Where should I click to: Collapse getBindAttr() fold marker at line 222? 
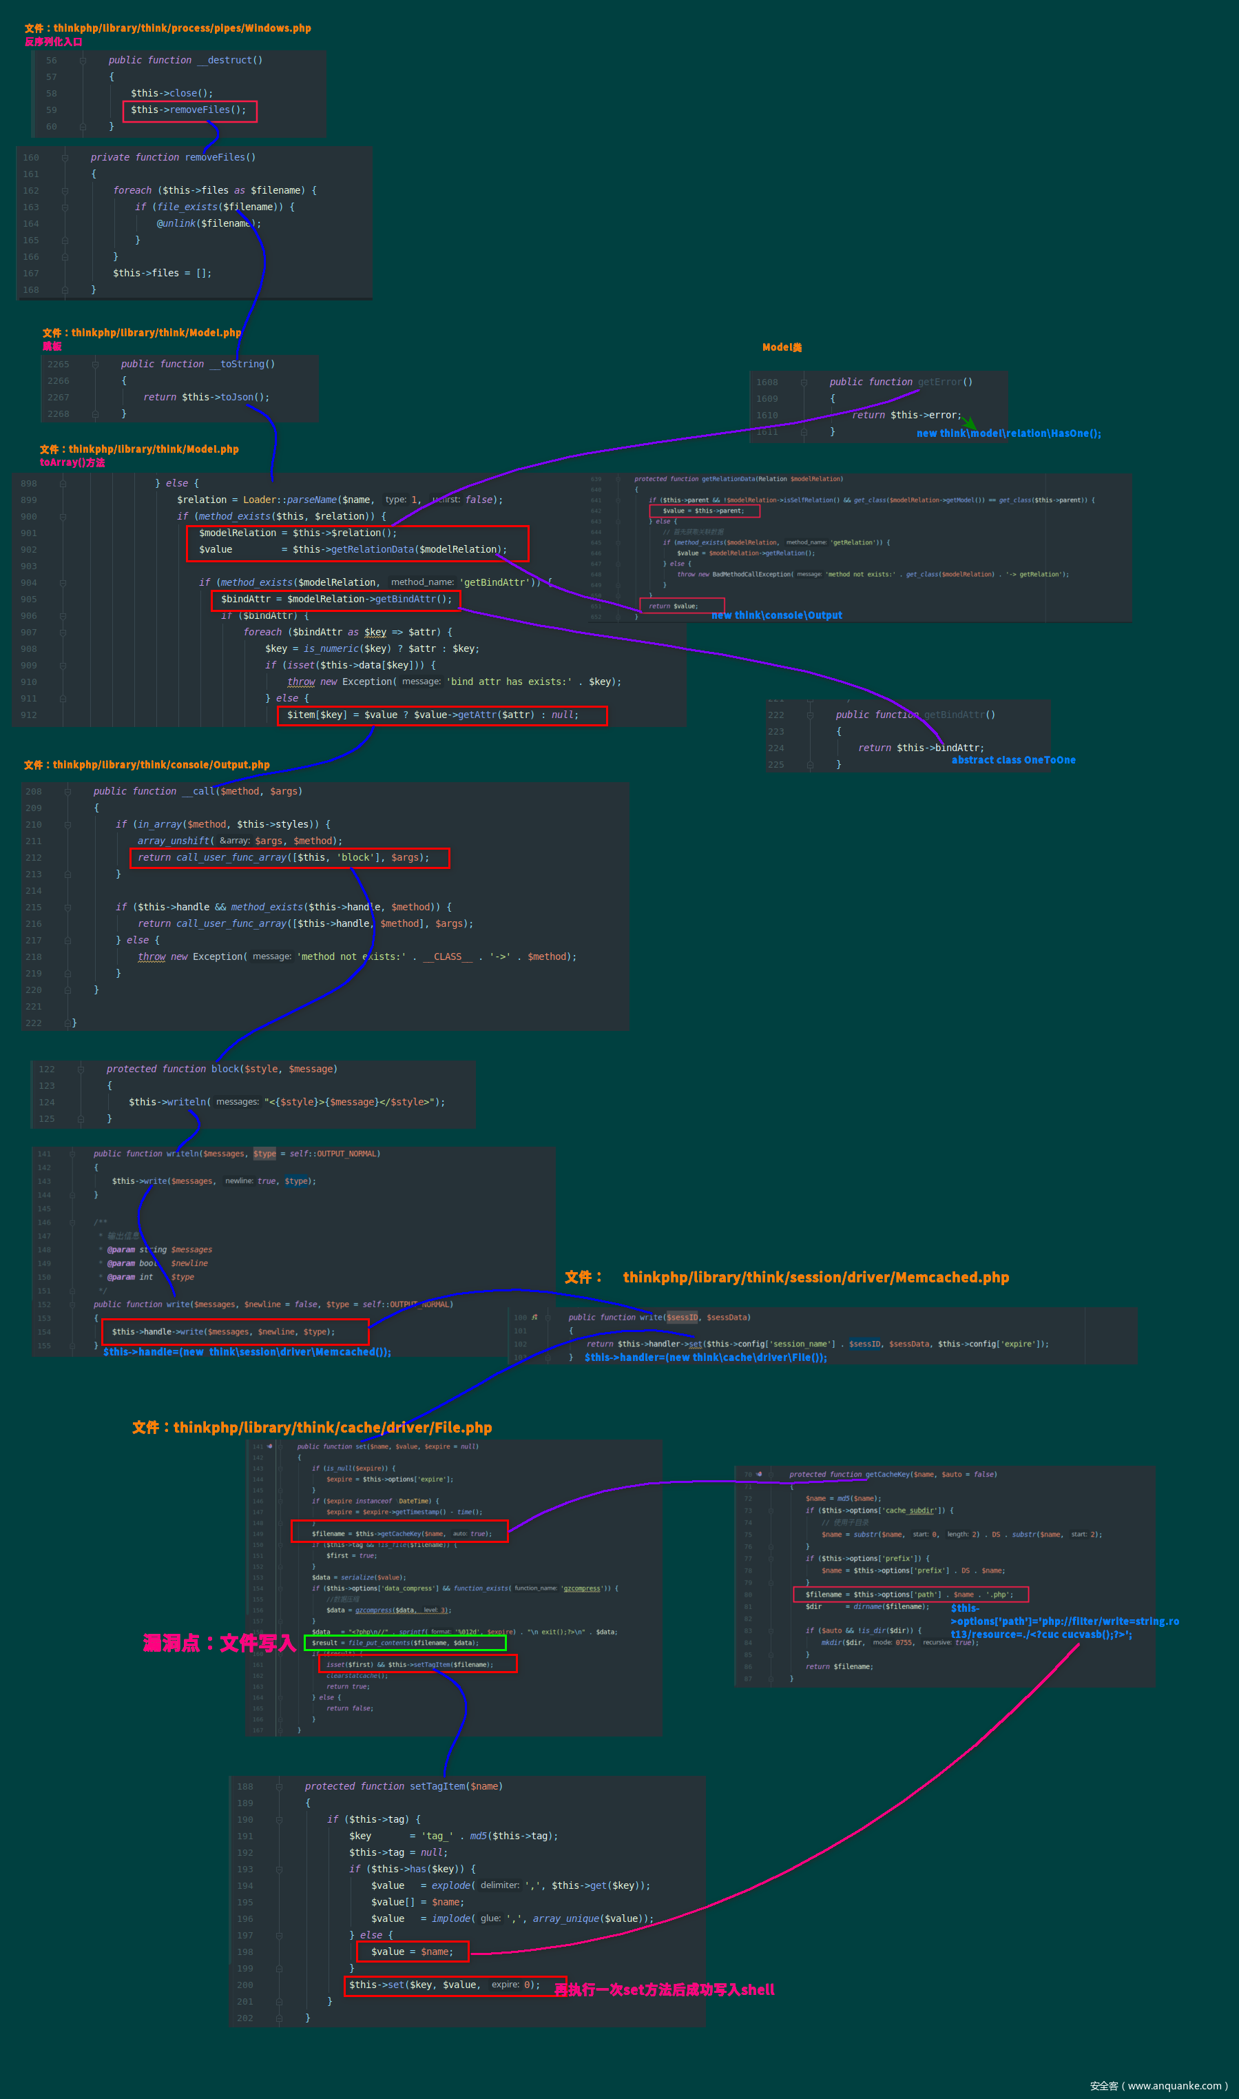coord(810,715)
